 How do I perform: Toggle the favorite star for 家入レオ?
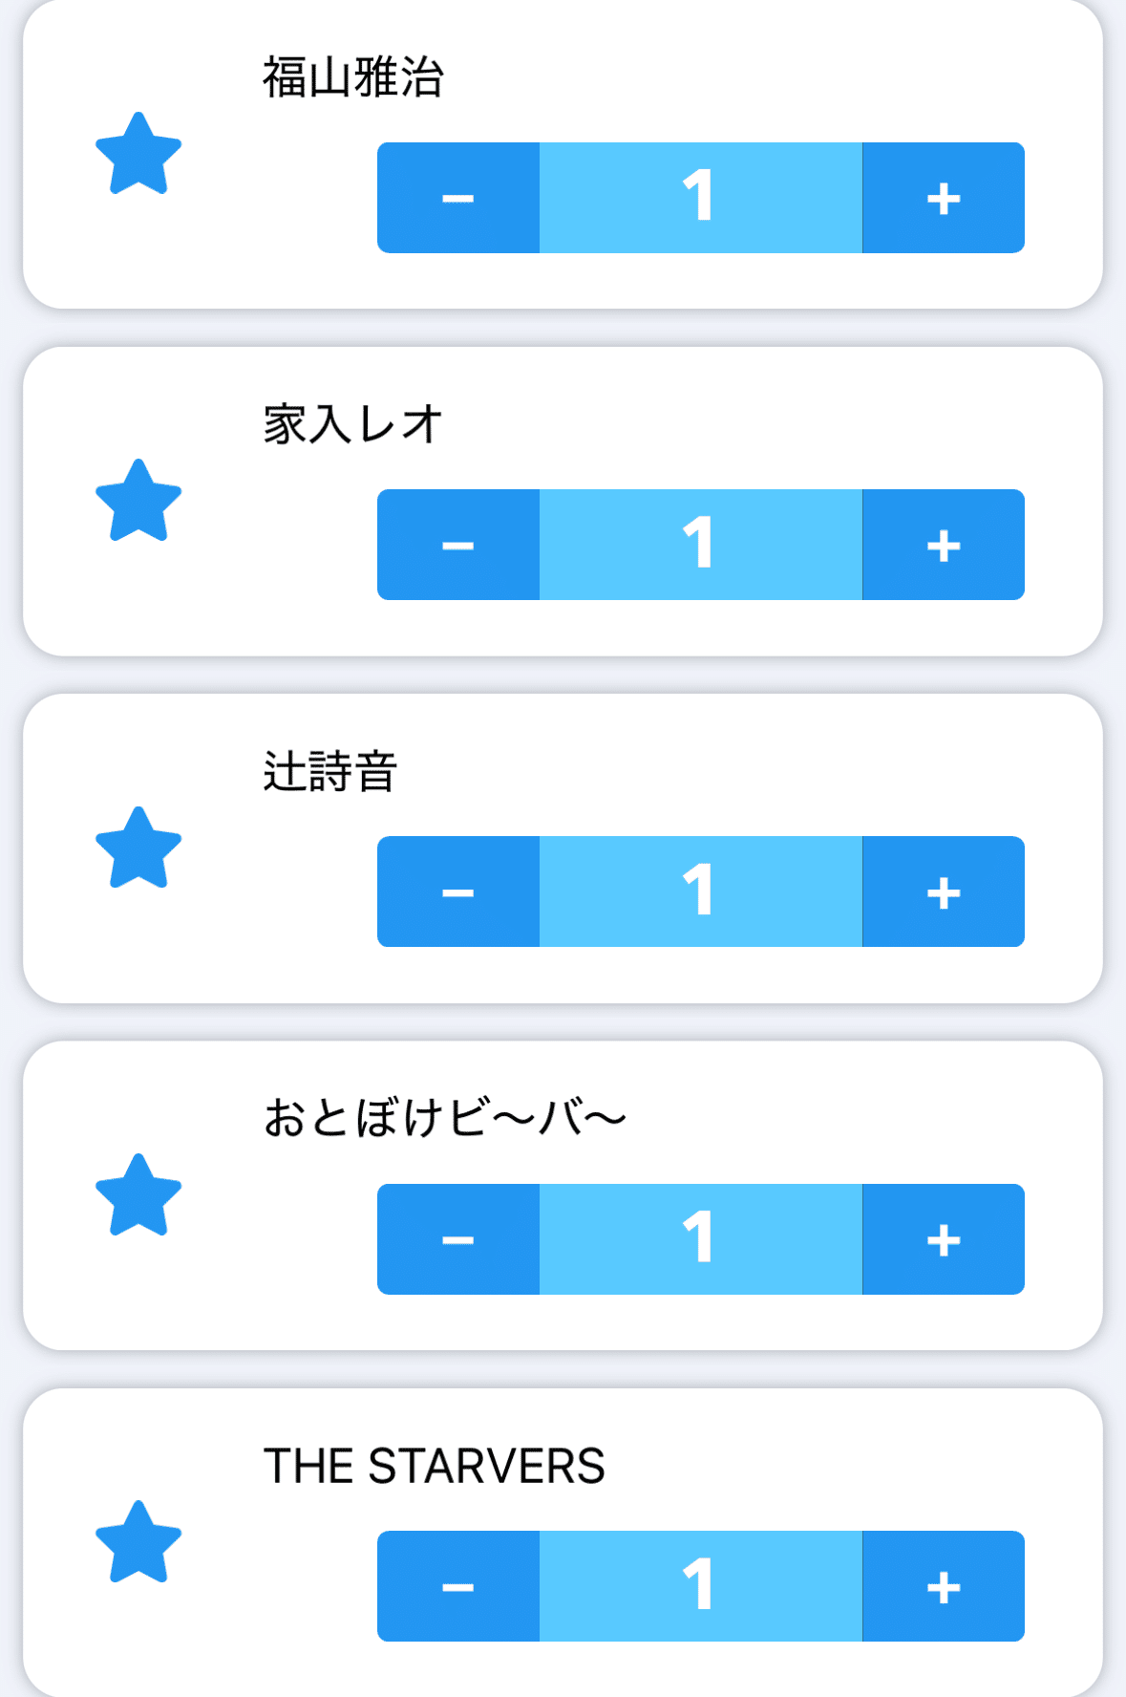(x=138, y=501)
